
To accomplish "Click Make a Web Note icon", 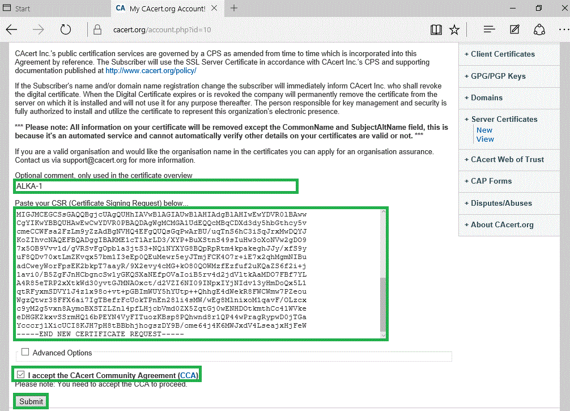I will coord(514,29).
